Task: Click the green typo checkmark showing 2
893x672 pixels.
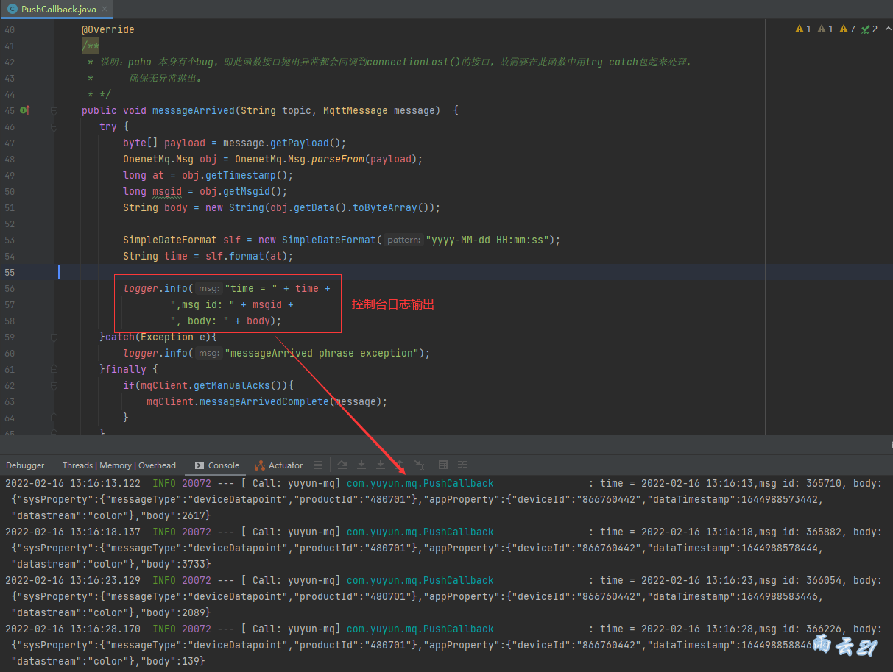Action: pos(869,29)
